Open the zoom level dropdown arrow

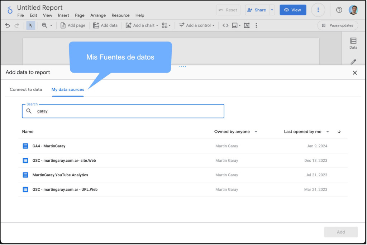point(51,25)
